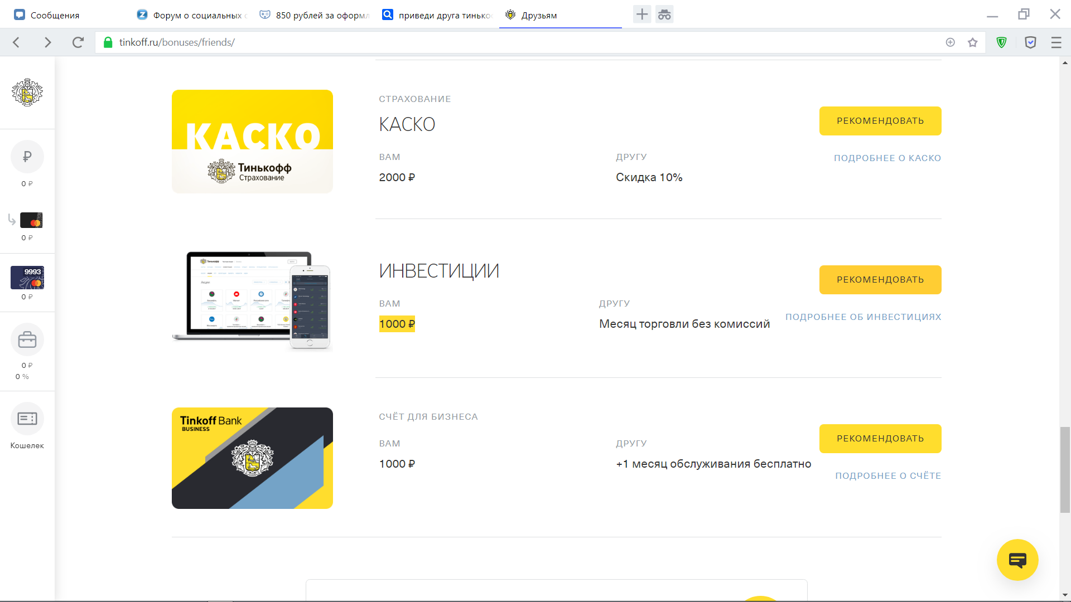Click the 2000 ₽ КАСКО reward amount
1071x602 pixels.
[397, 177]
